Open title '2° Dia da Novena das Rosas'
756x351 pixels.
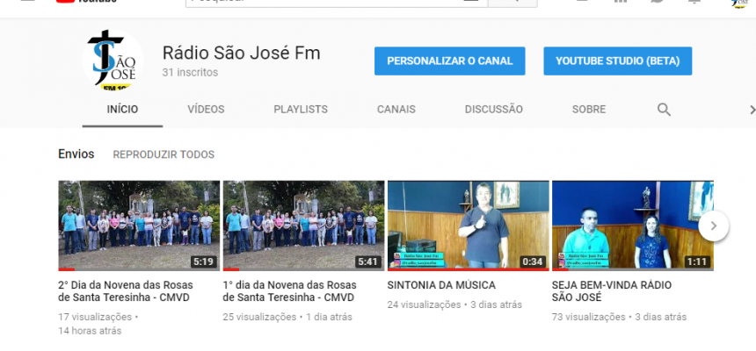click(x=126, y=291)
